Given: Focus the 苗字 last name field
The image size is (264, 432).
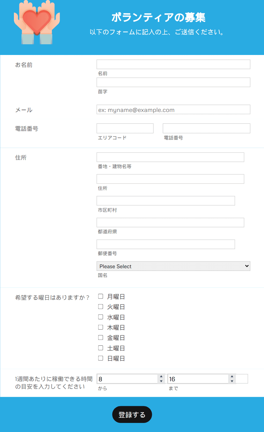Looking at the screenshot, I should [173, 82].
